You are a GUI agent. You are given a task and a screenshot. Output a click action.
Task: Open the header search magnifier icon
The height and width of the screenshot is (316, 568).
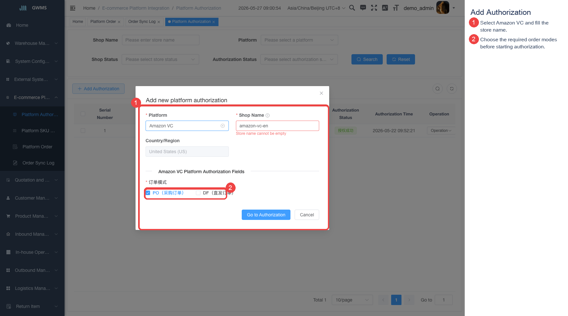[x=352, y=8]
